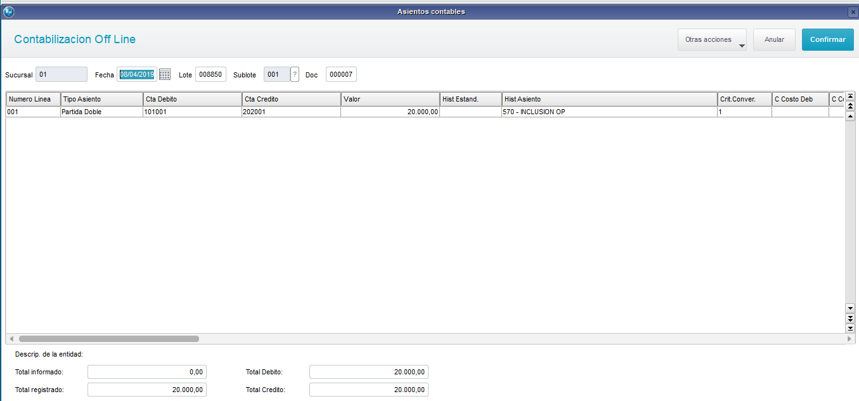
Task: Click the Confirmar button
Action: [x=827, y=39]
